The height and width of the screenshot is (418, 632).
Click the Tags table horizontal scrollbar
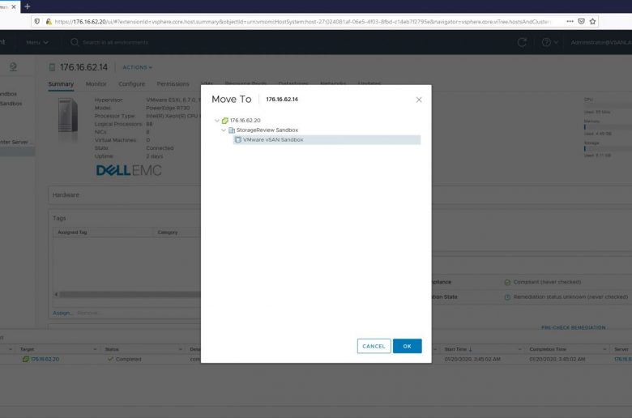click(130, 294)
